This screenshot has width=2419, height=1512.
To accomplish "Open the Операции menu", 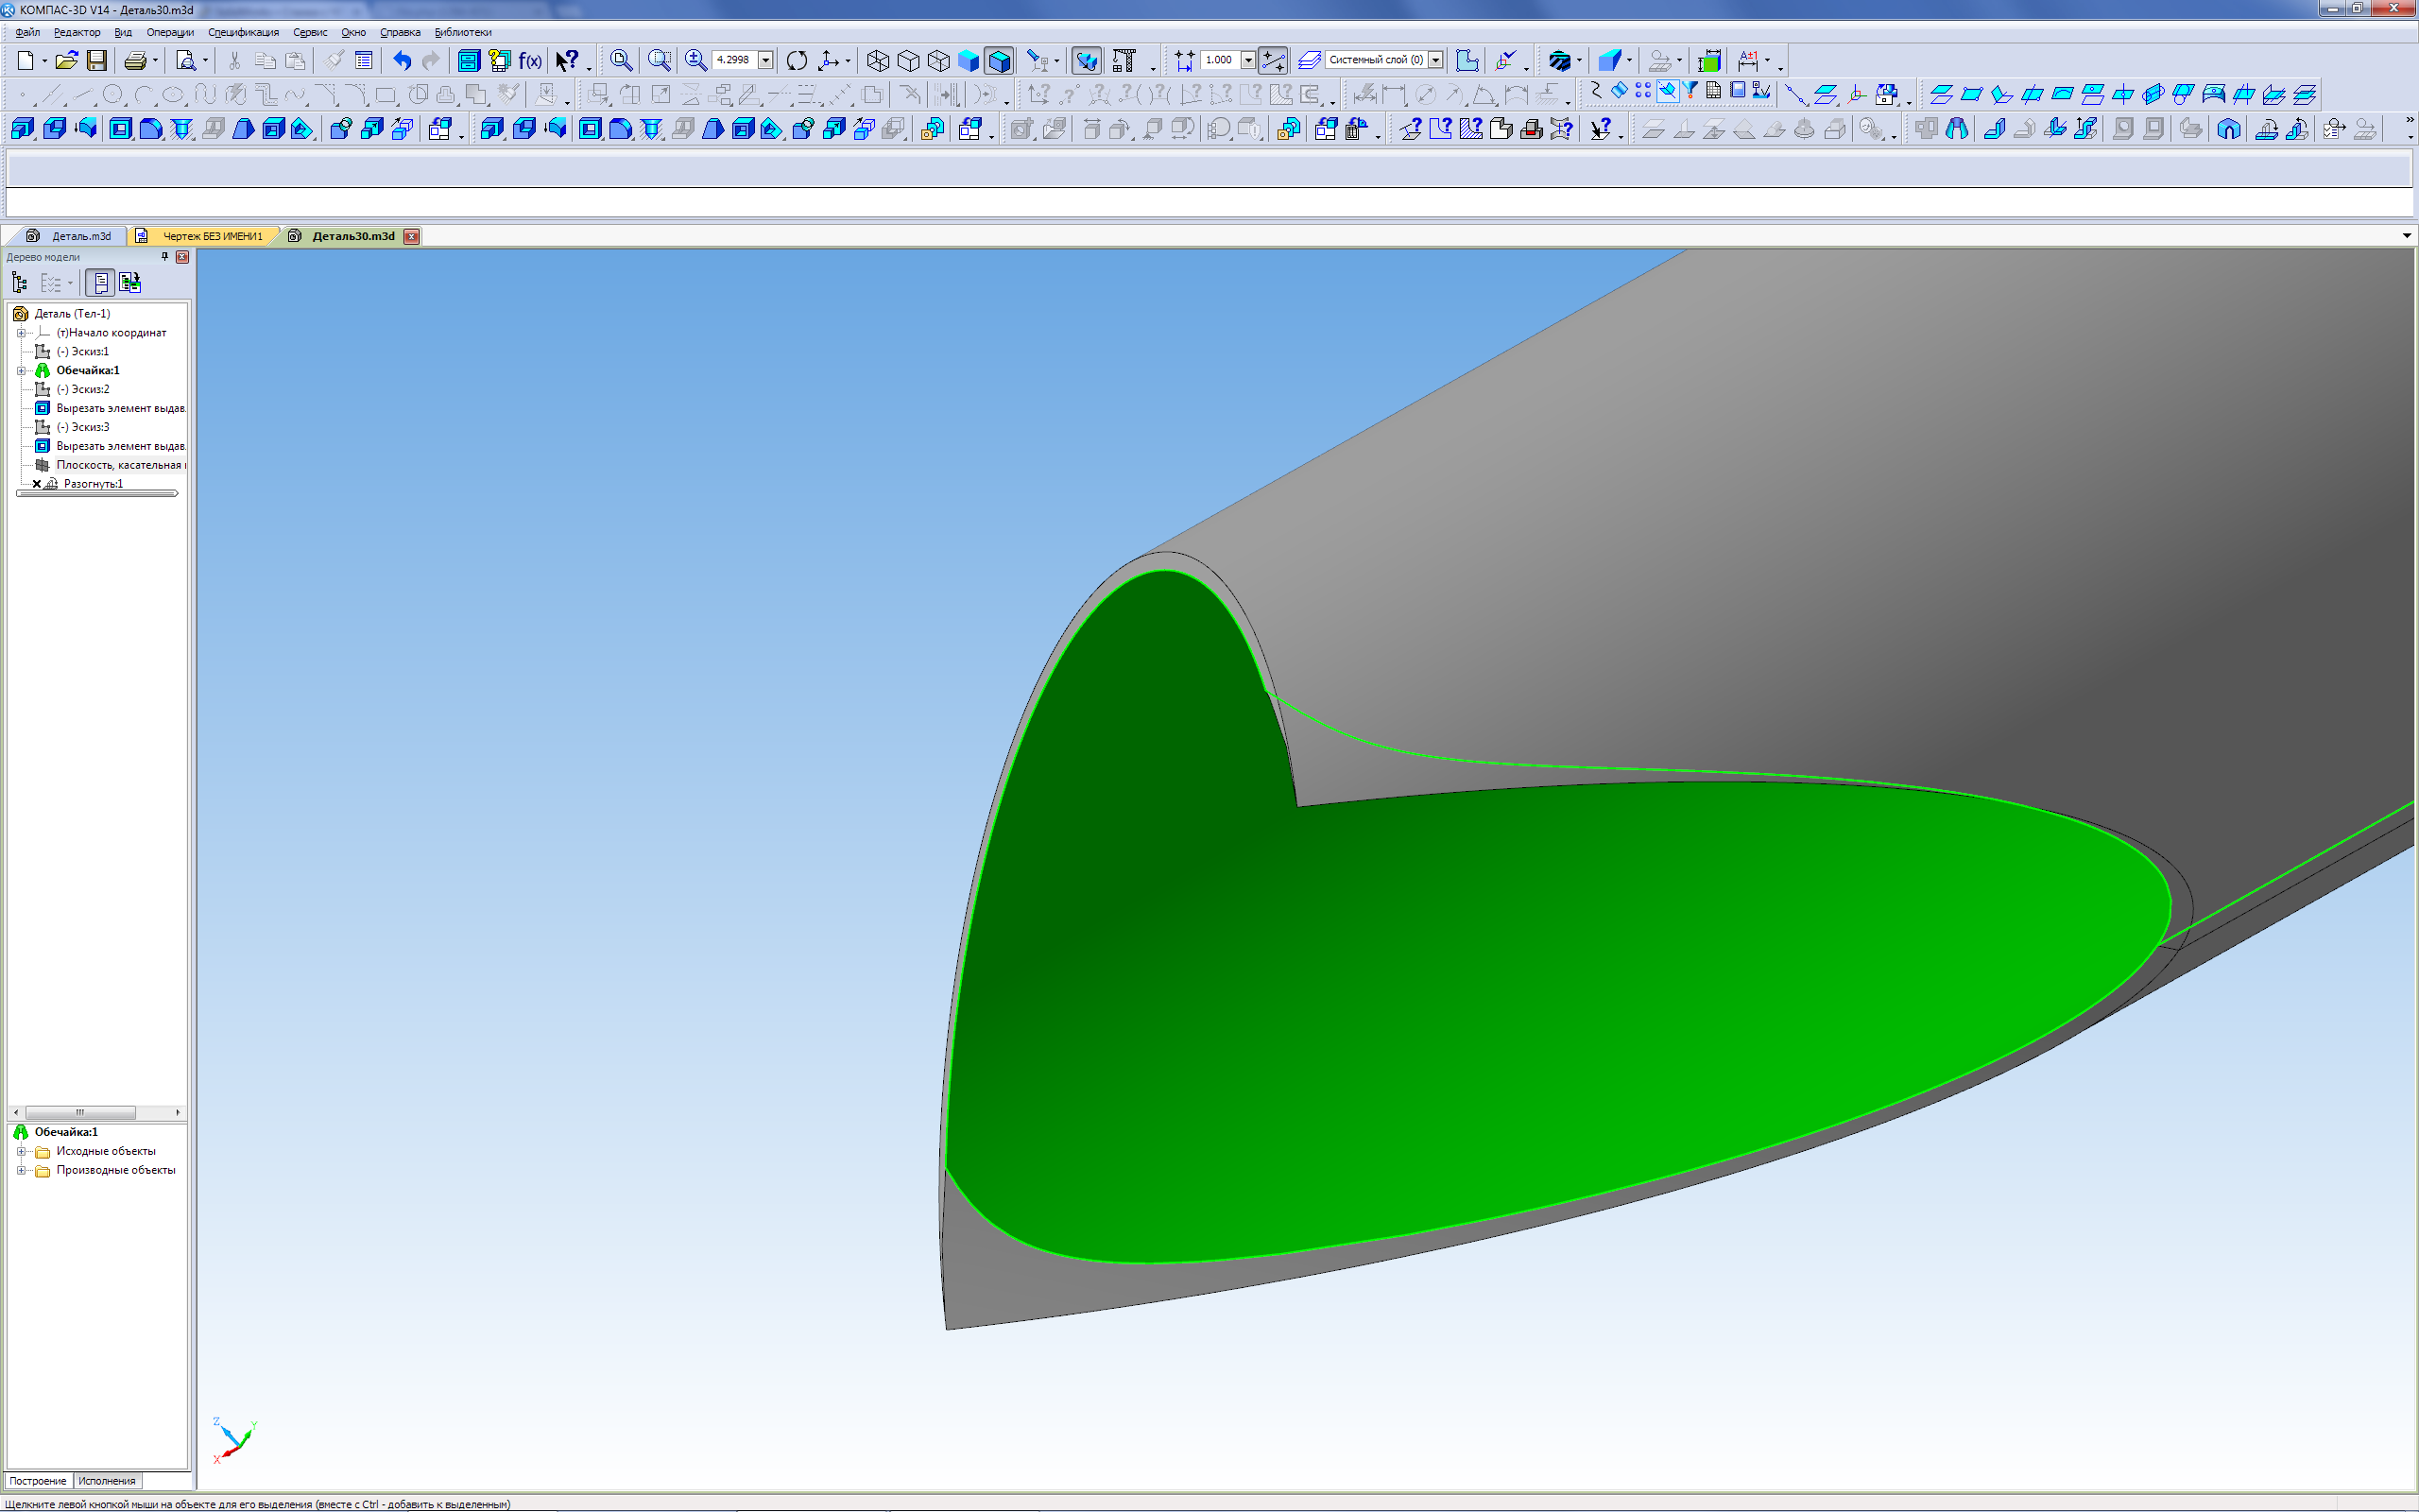I will pyautogui.click(x=170, y=32).
